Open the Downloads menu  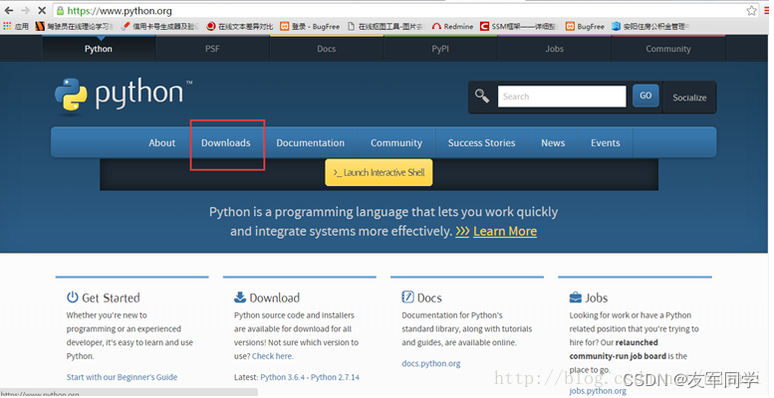[225, 142]
